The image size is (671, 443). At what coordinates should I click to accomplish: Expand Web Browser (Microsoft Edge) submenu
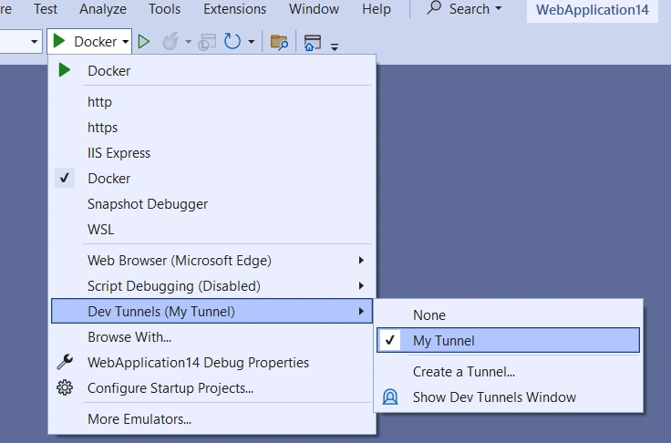(212, 260)
